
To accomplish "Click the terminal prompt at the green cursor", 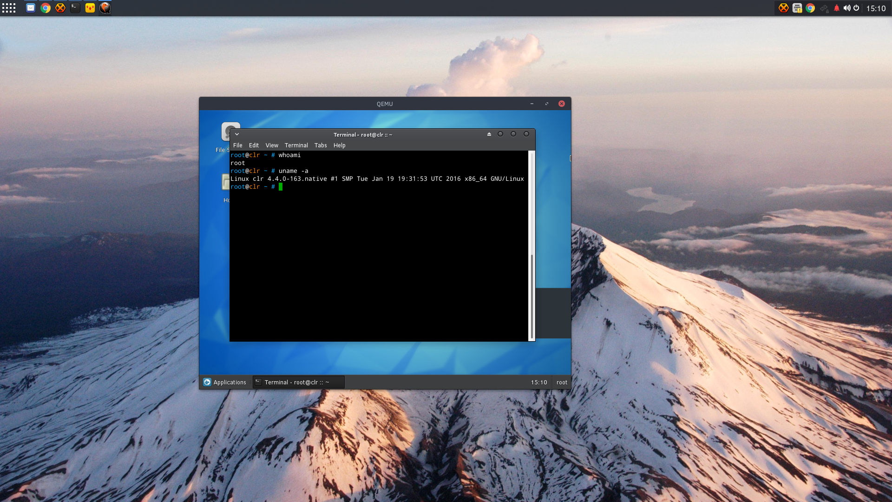I will [x=281, y=187].
